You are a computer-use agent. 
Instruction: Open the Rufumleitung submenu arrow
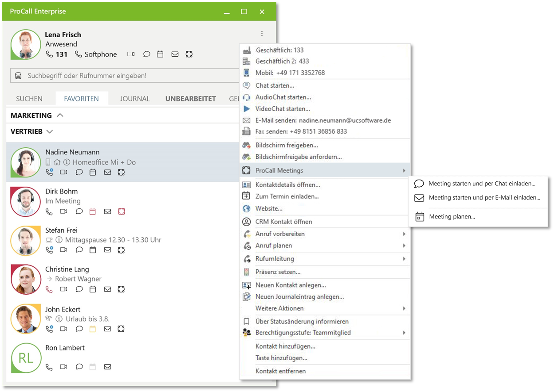(404, 258)
